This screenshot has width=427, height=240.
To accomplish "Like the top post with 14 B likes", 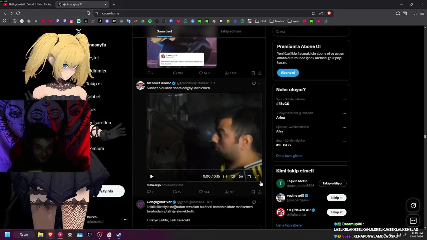I will pyautogui.click(x=204, y=73).
